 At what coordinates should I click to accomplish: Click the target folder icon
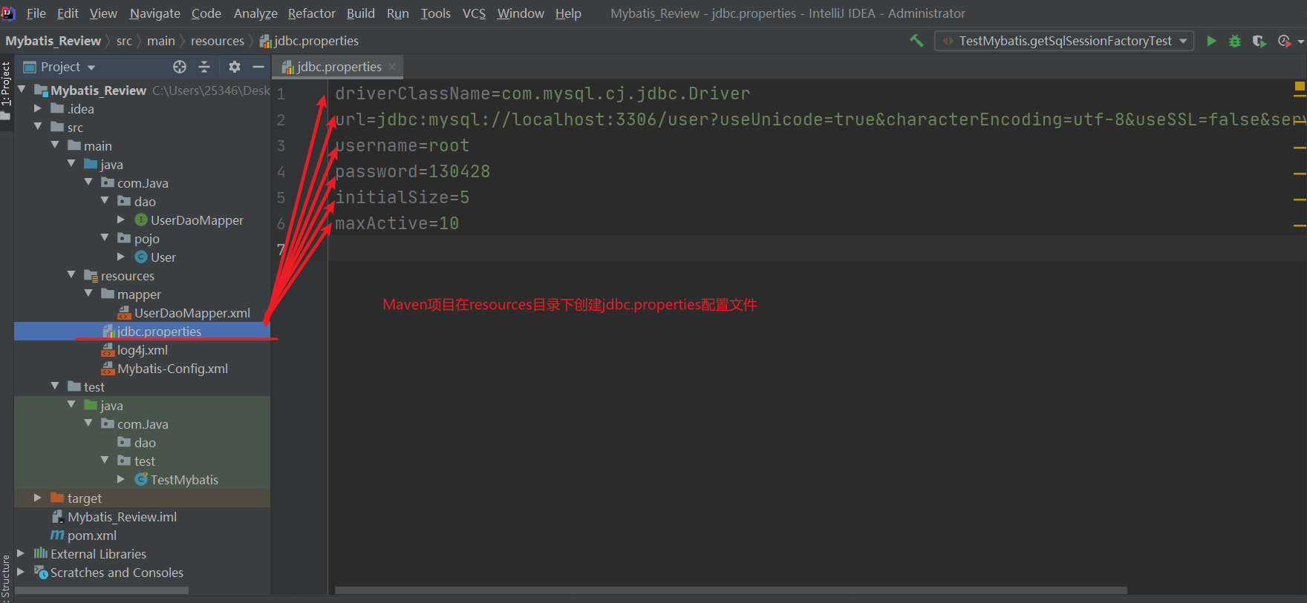click(57, 498)
